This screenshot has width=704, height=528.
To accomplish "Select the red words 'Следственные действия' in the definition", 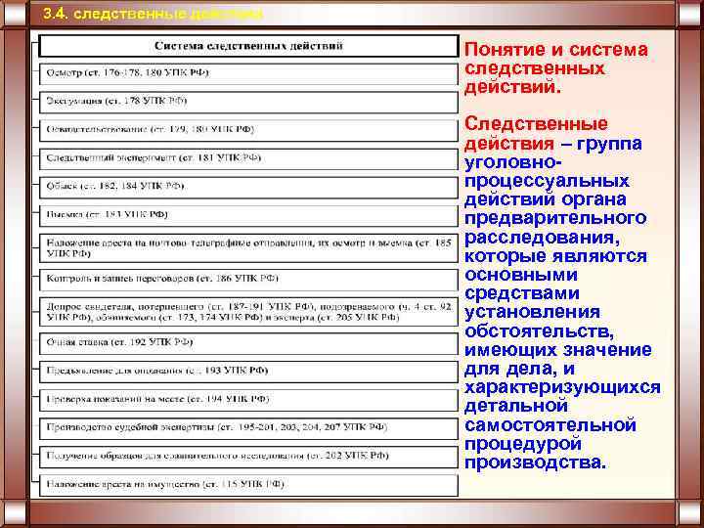I will pyautogui.click(x=536, y=133).
